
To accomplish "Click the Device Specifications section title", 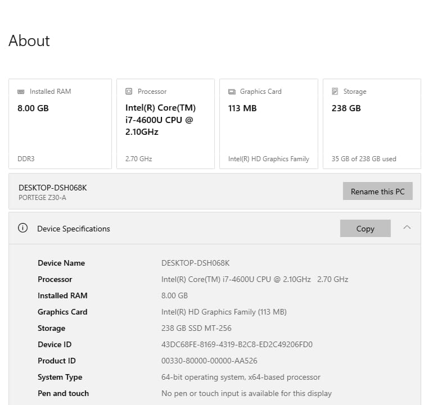I will (74, 229).
